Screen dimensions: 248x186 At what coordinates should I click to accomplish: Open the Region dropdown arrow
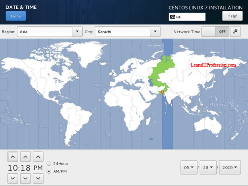(x=77, y=32)
